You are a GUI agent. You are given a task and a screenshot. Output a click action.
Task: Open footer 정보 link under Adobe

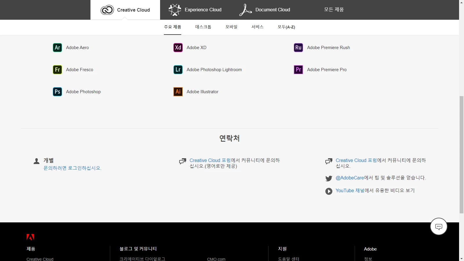[x=368, y=259]
